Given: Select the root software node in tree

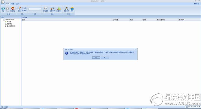Looking at the screenshot, I should [10, 20].
